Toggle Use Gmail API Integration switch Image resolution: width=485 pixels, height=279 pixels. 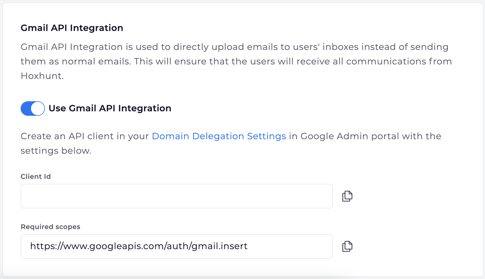click(x=33, y=109)
